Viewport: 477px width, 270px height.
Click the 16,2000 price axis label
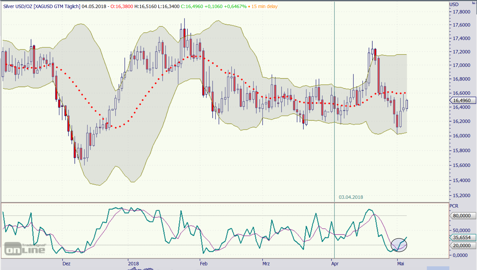(x=461, y=121)
